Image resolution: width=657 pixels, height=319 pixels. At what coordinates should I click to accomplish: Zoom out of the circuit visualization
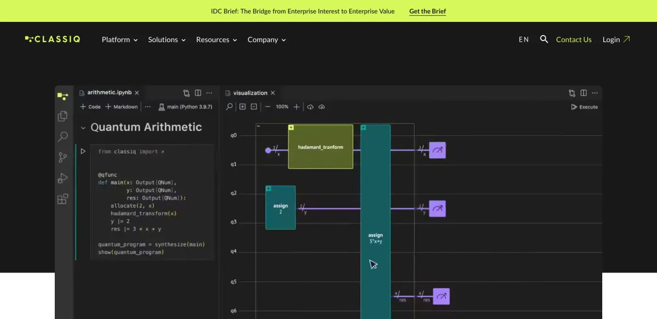[268, 107]
